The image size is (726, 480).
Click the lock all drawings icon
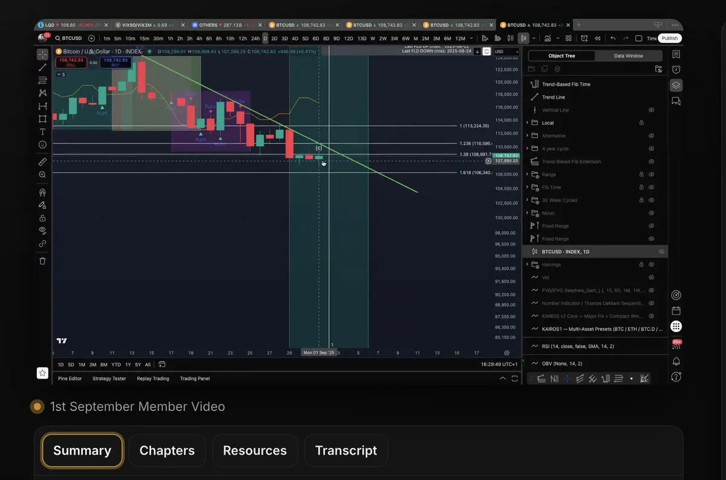[42, 218]
